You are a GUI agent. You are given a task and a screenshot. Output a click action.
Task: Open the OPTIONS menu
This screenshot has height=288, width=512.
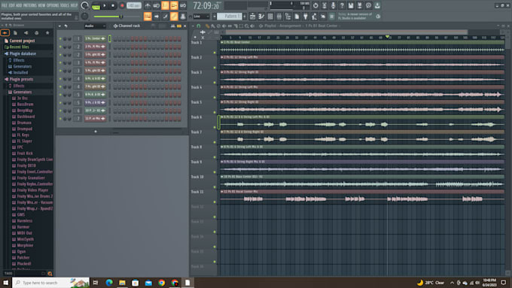[x=52, y=5]
